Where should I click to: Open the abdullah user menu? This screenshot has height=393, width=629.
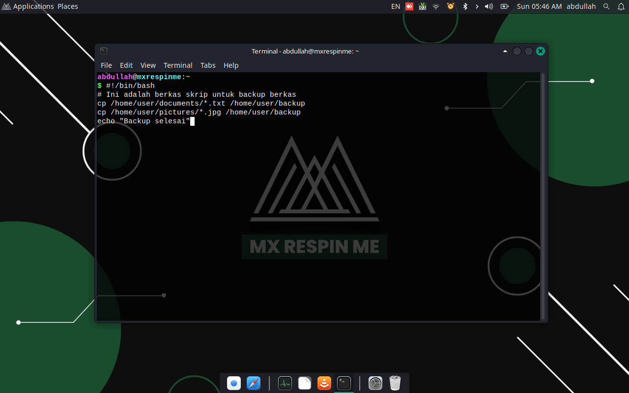[x=581, y=6]
